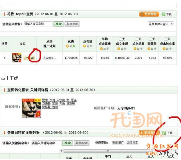The width and height of the screenshot is (181, 160).
Task: Click the 词 keyword icon in row 1
Action: [x=32, y=58]
